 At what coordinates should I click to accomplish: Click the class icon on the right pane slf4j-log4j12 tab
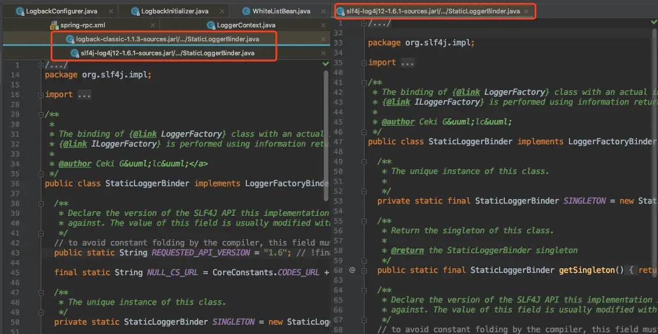(x=340, y=11)
